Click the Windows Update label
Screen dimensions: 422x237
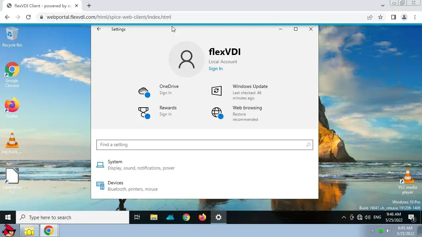point(250,86)
